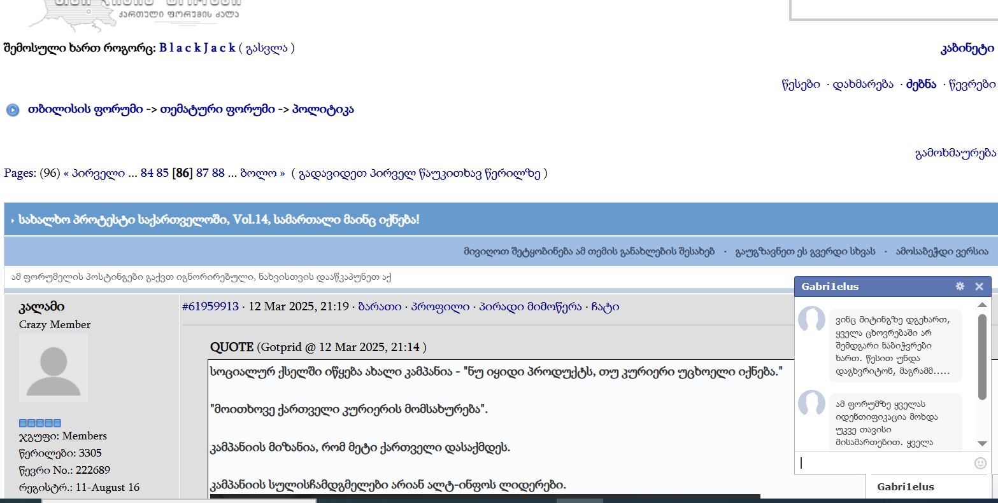The height and width of the screenshot is (503, 998).
Task: Open the BlackJack profile link
Action: click(x=197, y=48)
